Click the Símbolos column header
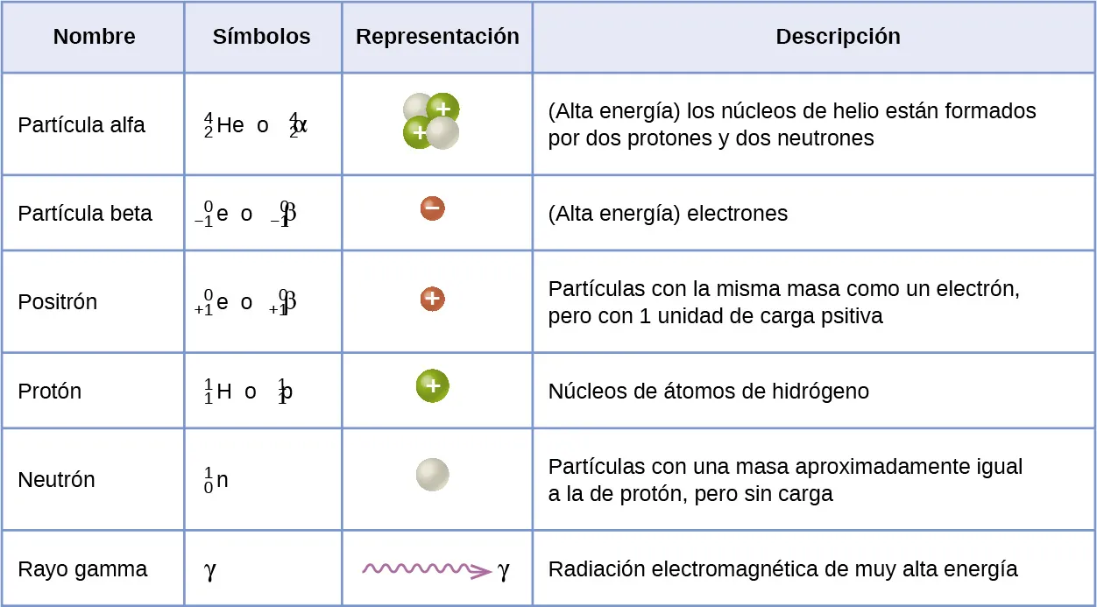 [261, 37]
